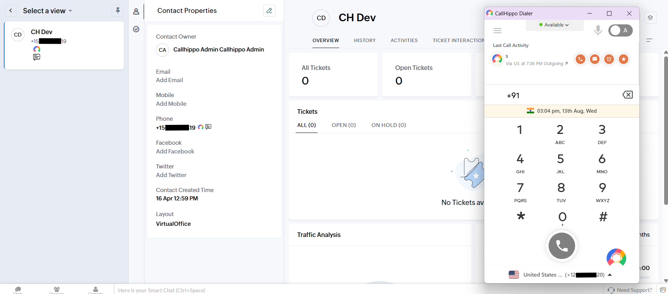Expand the United States caller number selector
The height and width of the screenshot is (294, 668).
[560, 275]
